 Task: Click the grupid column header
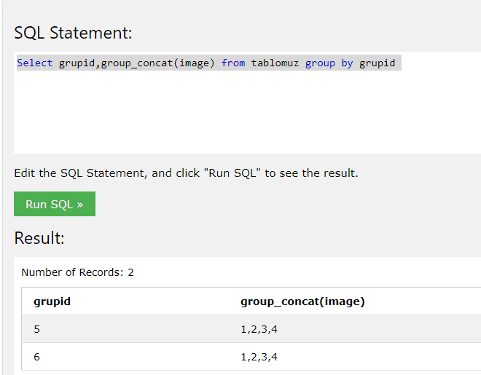coord(52,301)
